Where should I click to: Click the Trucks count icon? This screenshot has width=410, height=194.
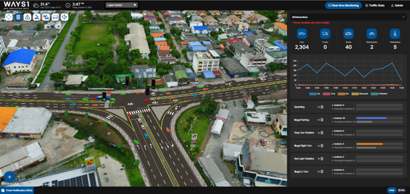click(325, 33)
